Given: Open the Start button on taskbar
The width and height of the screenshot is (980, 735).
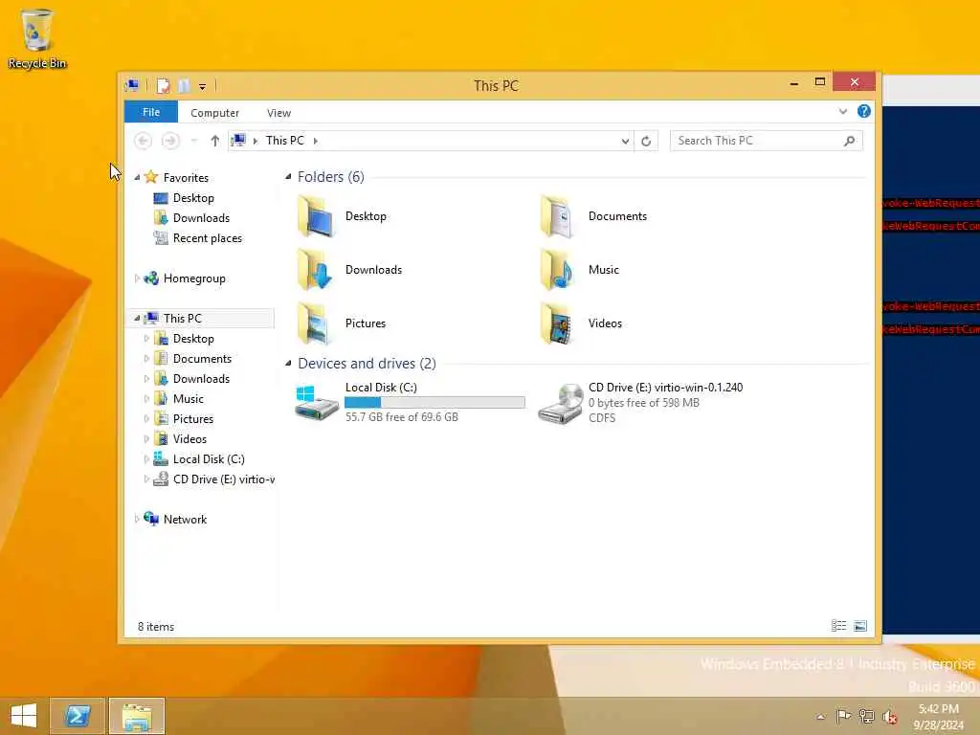Looking at the screenshot, I should (x=24, y=716).
